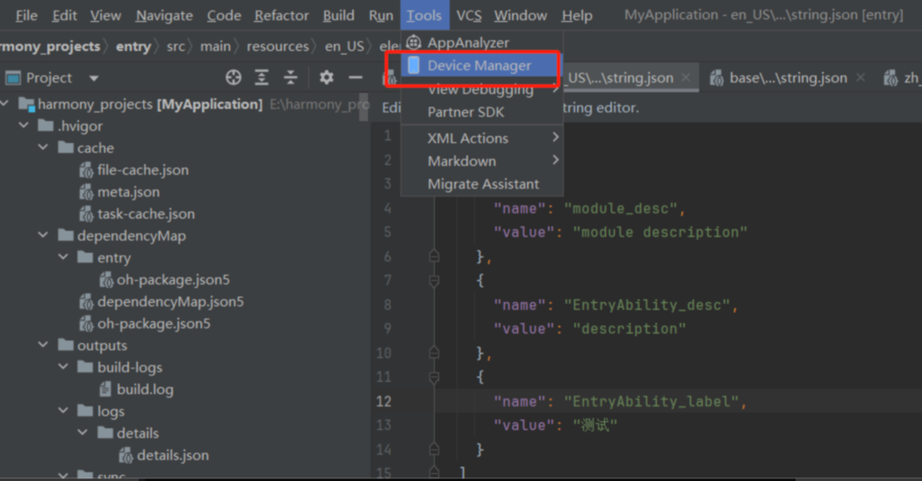The width and height of the screenshot is (922, 481).
Task: Select oh-package.json5 under entry folder
Action: tap(173, 279)
